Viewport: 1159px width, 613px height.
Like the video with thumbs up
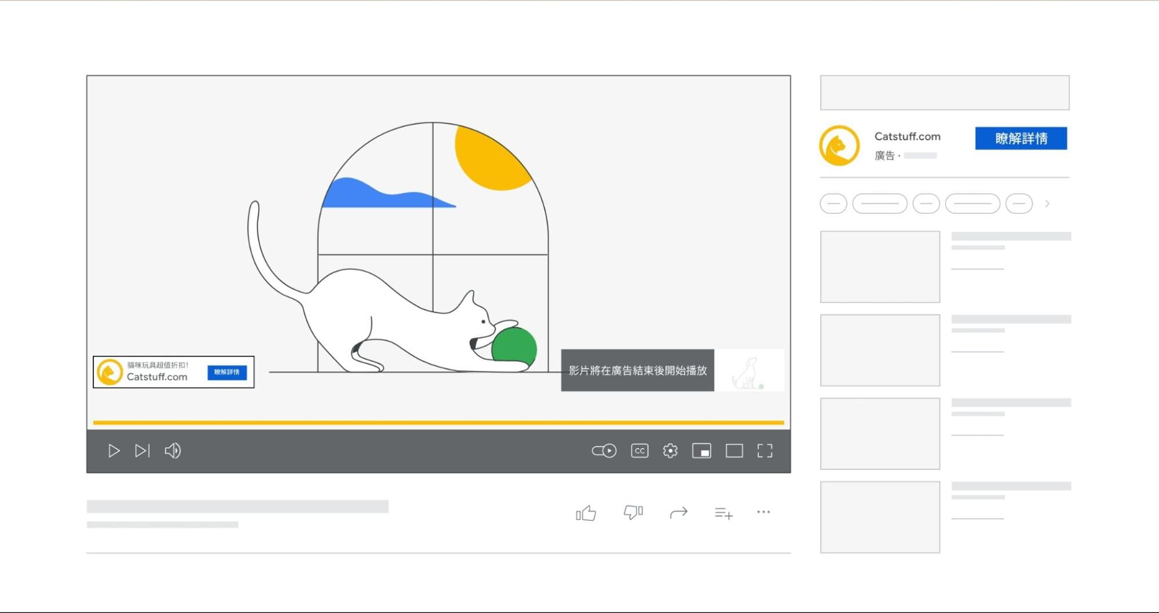coord(586,512)
